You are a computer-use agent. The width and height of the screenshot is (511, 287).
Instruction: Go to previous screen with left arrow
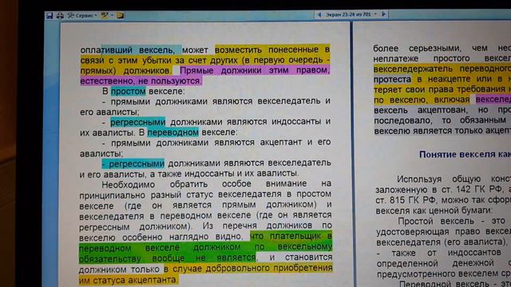tap(319, 14)
